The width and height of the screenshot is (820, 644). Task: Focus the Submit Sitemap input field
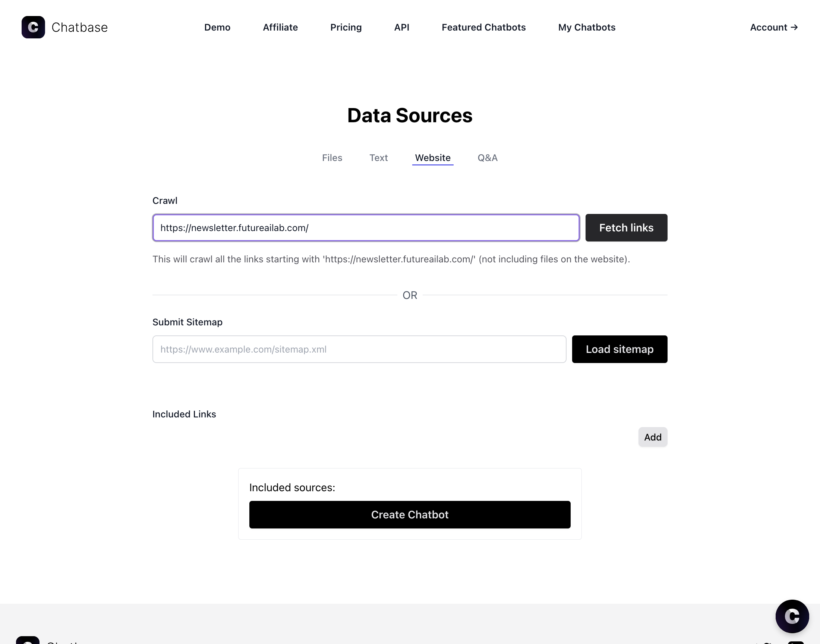(359, 349)
